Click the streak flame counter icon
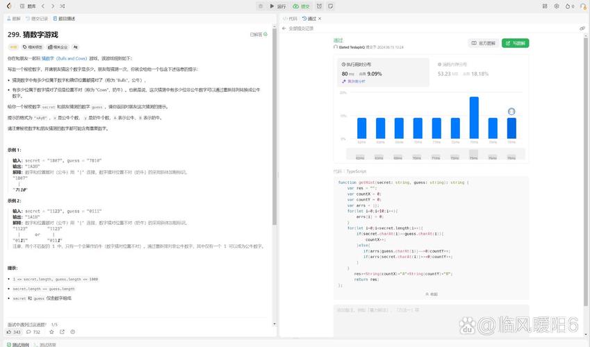The width and height of the screenshot is (590, 347). [570, 6]
